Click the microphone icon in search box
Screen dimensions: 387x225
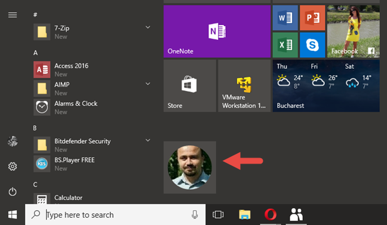tap(195, 215)
